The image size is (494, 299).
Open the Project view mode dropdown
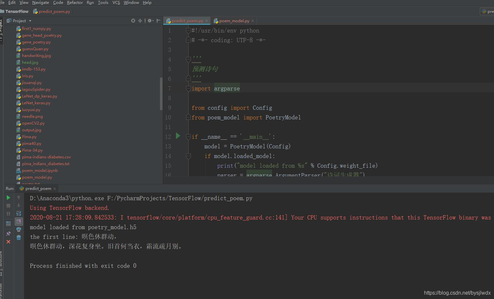coord(19,21)
